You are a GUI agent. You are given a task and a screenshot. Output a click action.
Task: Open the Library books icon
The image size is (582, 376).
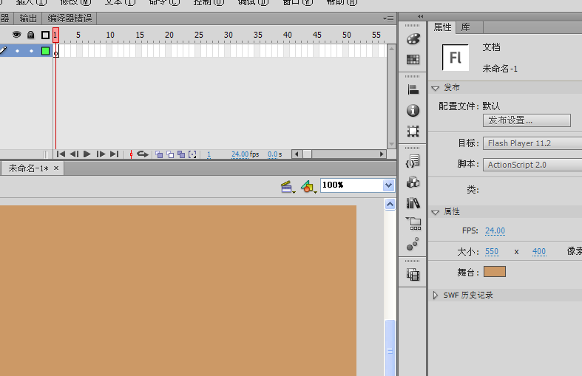413,203
